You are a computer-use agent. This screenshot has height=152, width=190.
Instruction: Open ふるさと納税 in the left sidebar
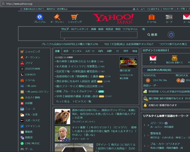pyautogui.click(x=33, y=97)
